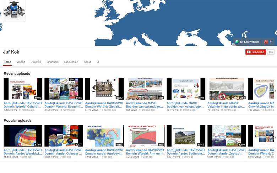Click the channel search magnifier icon

click(98, 62)
